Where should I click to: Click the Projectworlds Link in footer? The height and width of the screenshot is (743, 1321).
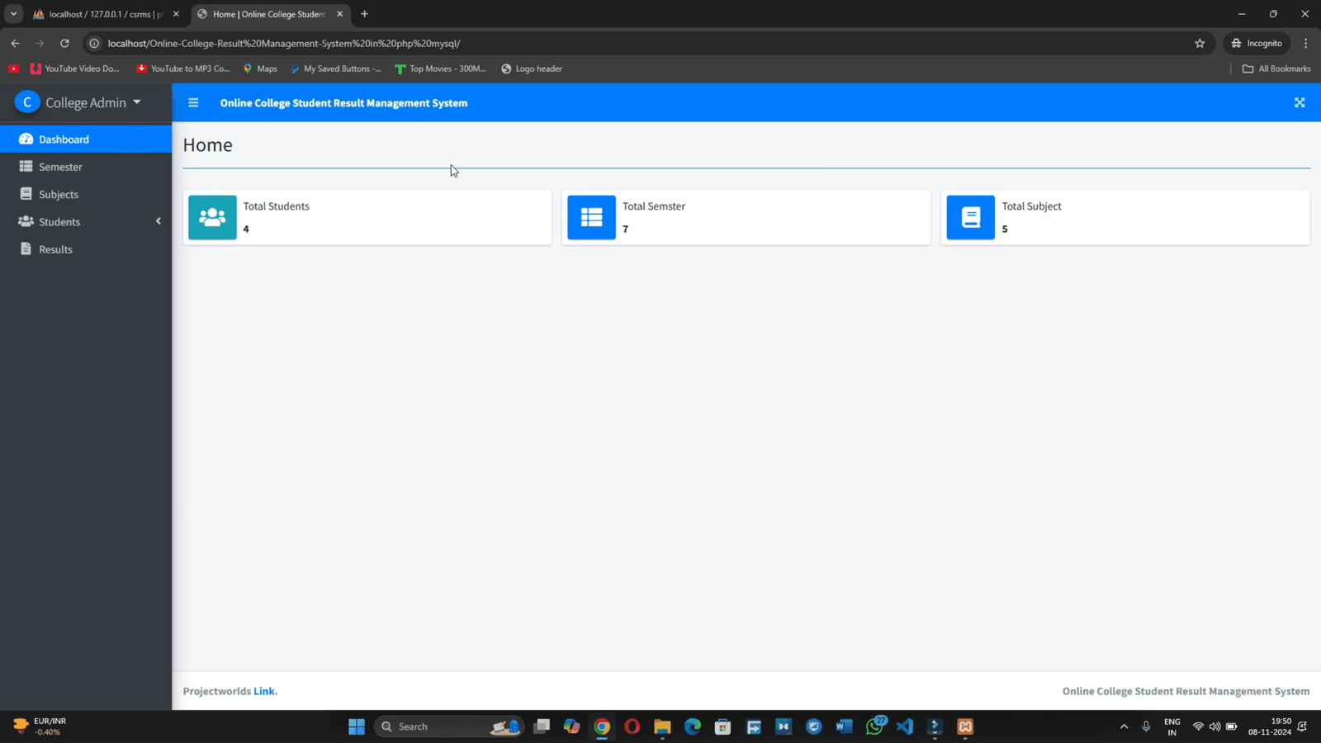[264, 691]
